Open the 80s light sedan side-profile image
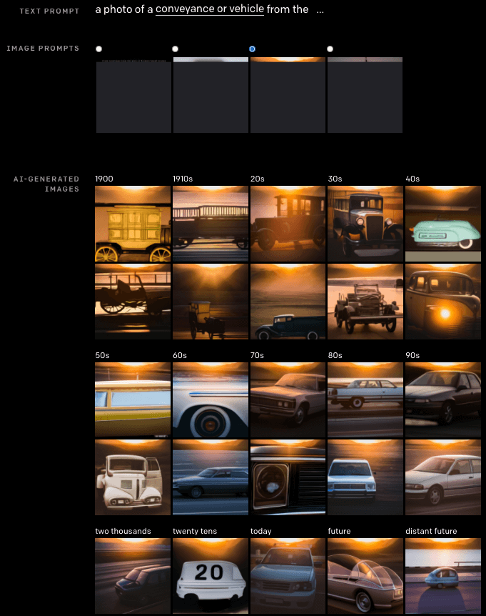This screenshot has width=486, height=616. click(365, 400)
